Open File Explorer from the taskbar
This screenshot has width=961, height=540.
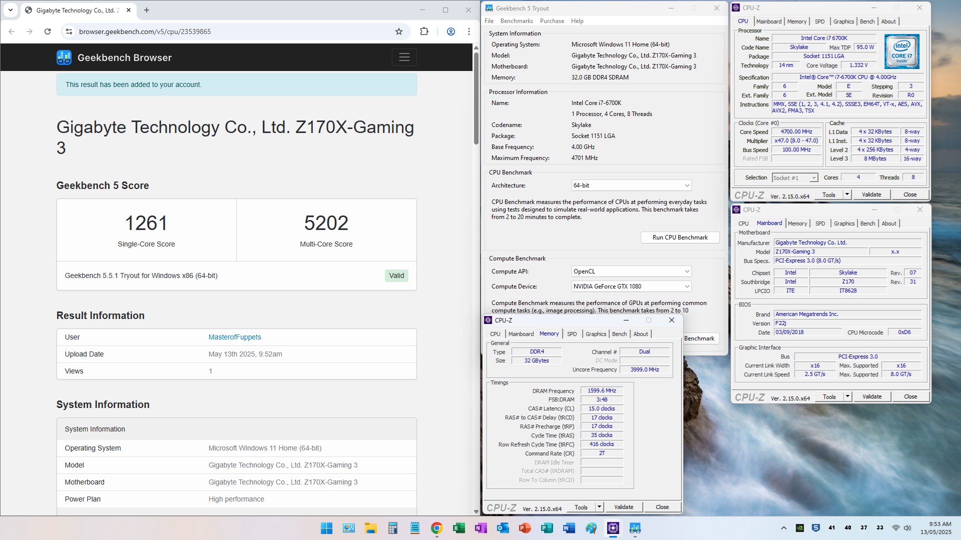click(x=370, y=528)
